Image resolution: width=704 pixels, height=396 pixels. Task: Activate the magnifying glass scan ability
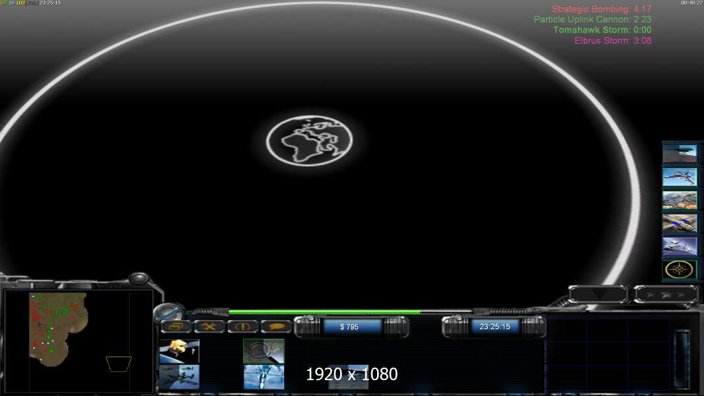point(264,350)
